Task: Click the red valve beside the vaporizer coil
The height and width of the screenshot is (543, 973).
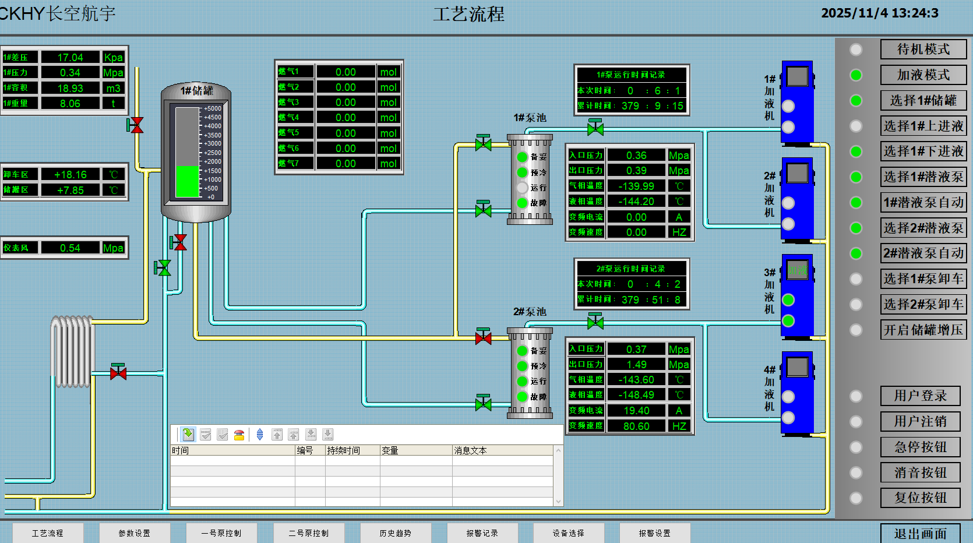Action: tap(118, 372)
